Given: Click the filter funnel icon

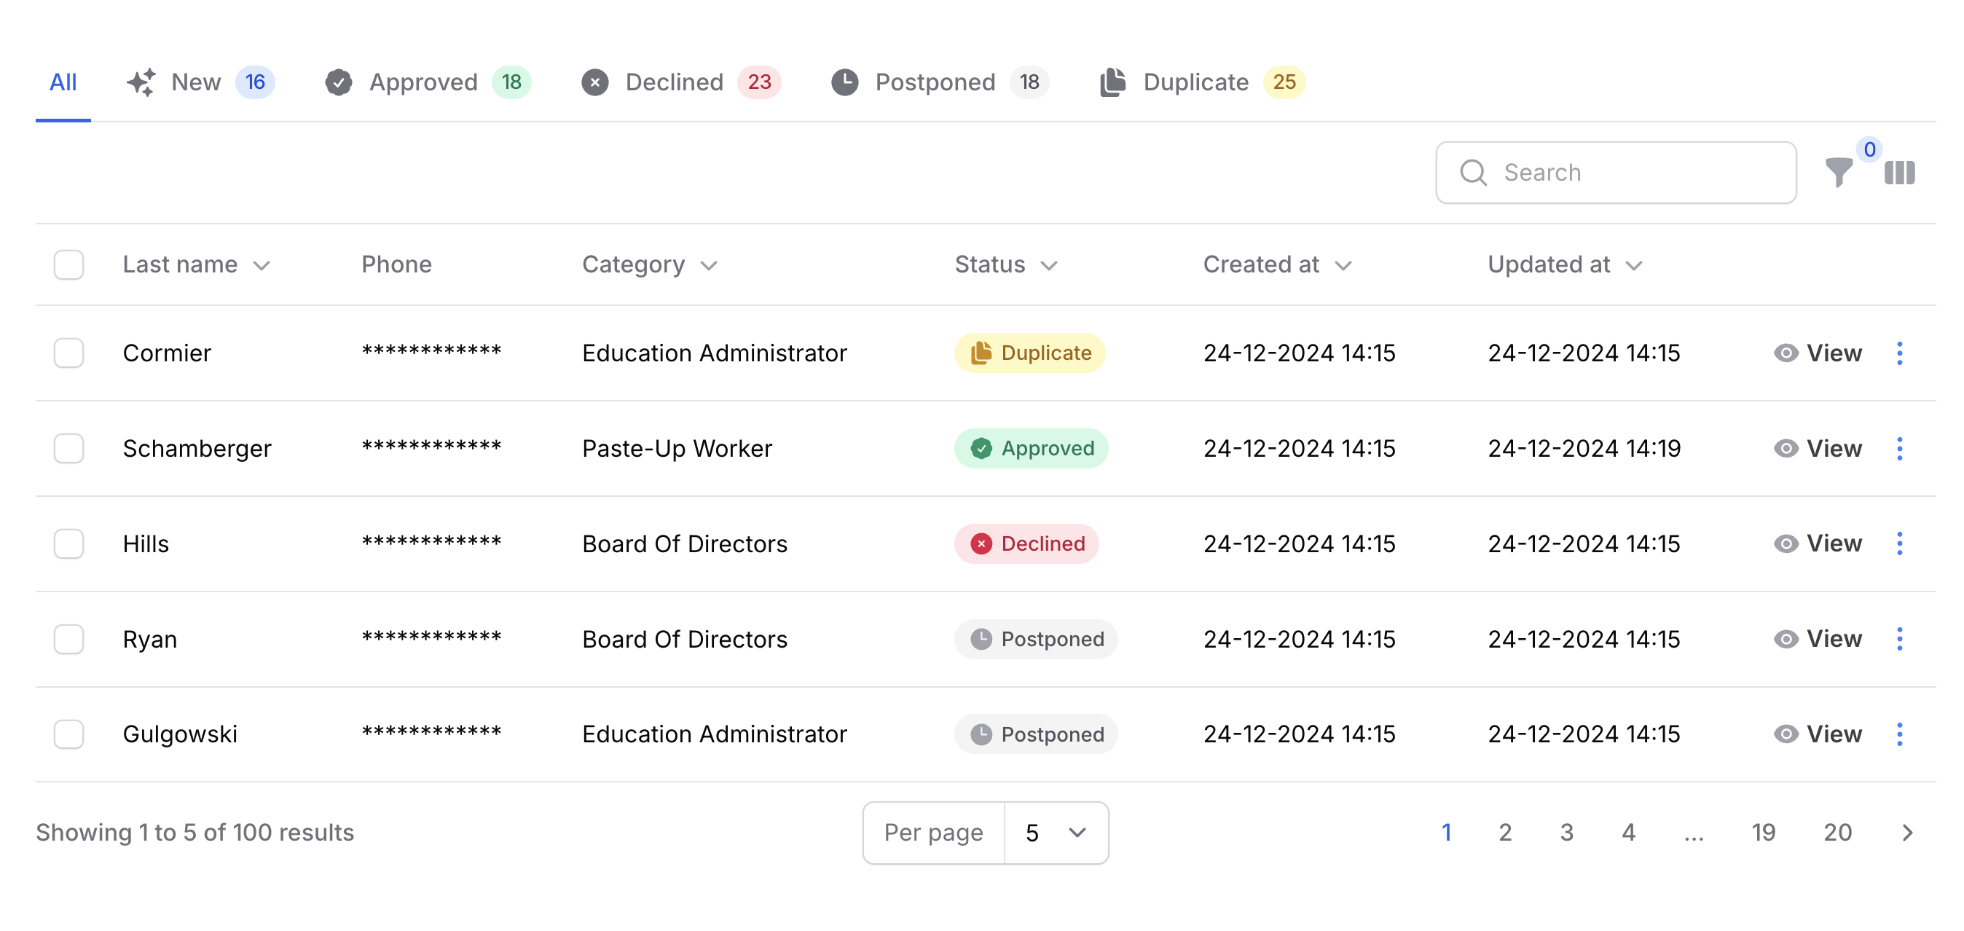Looking at the screenshot, I should [x=1842, y=172].
